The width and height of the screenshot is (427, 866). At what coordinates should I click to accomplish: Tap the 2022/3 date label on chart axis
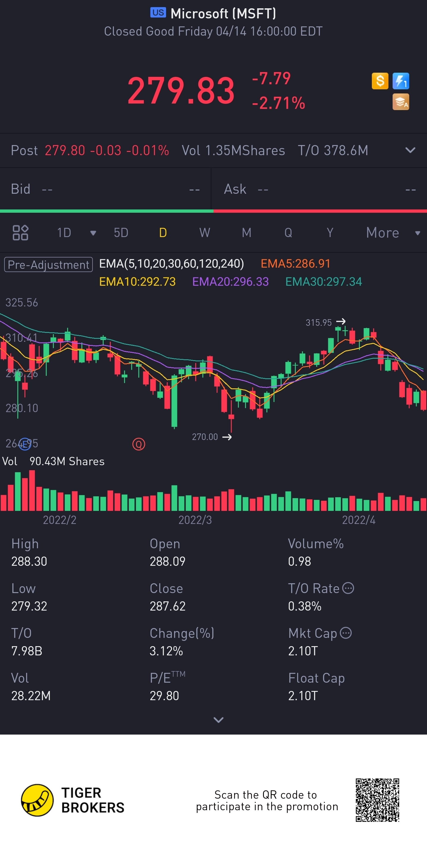195,520
